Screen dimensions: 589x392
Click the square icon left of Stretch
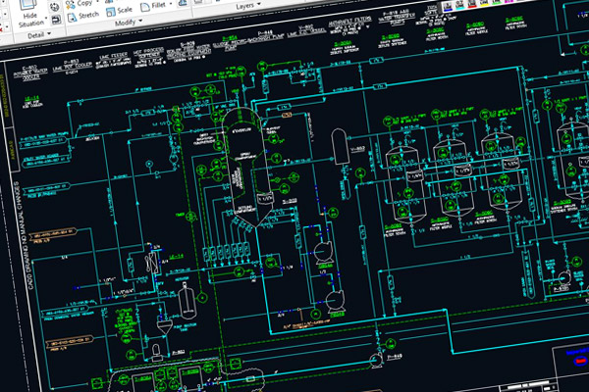pyautogui.click(x=56, y=20)
